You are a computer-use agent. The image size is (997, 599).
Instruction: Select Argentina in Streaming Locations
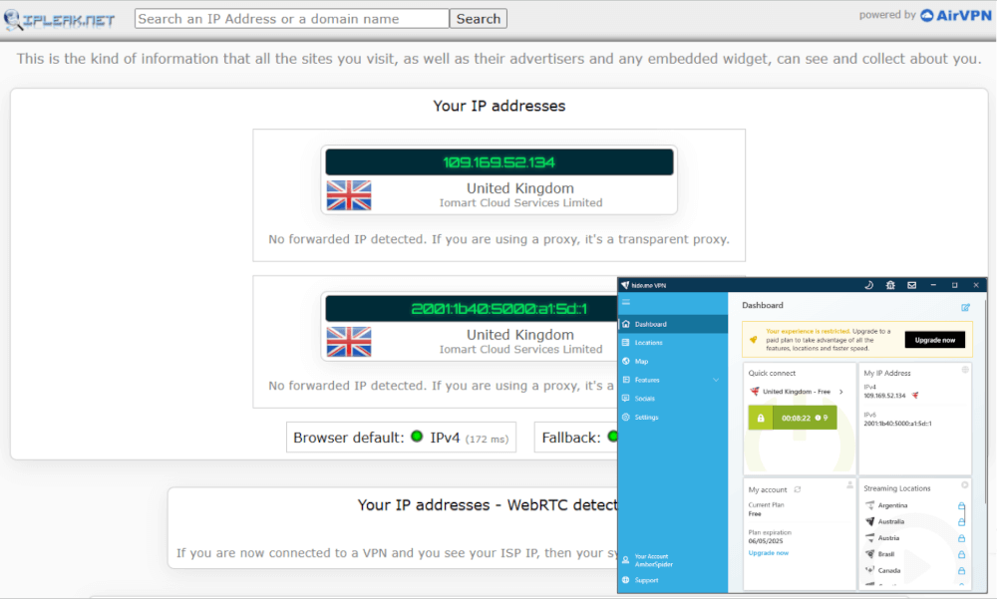point(892,506)
